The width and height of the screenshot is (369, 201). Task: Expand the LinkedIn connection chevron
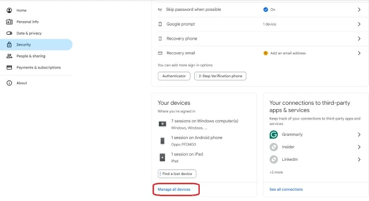point(359,160)
